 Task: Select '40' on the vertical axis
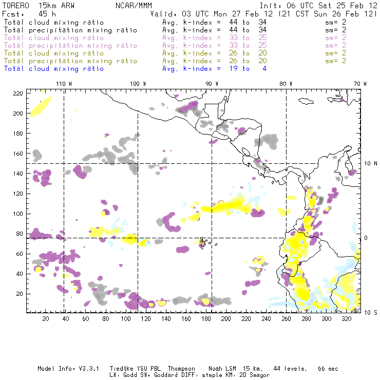click(x=20, y=274)
